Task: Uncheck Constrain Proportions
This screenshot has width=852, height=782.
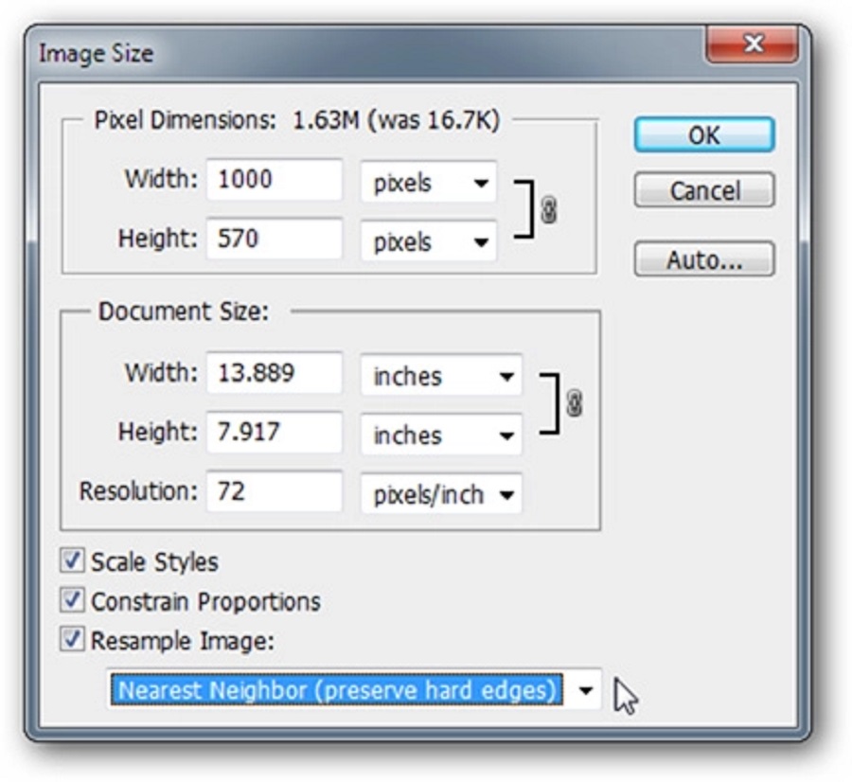Action: [x=72, y=601]
